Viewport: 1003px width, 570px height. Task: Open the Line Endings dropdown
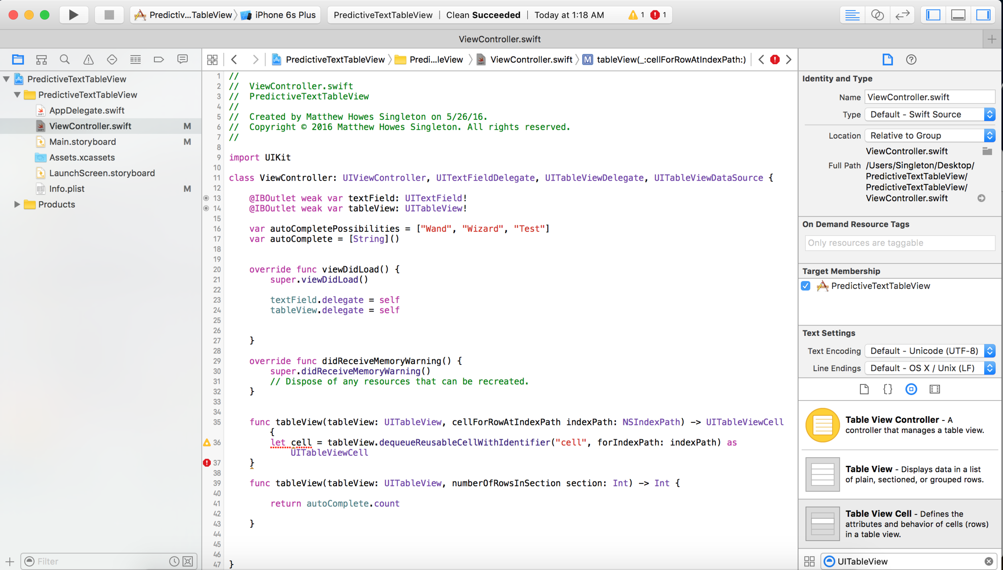930,368
